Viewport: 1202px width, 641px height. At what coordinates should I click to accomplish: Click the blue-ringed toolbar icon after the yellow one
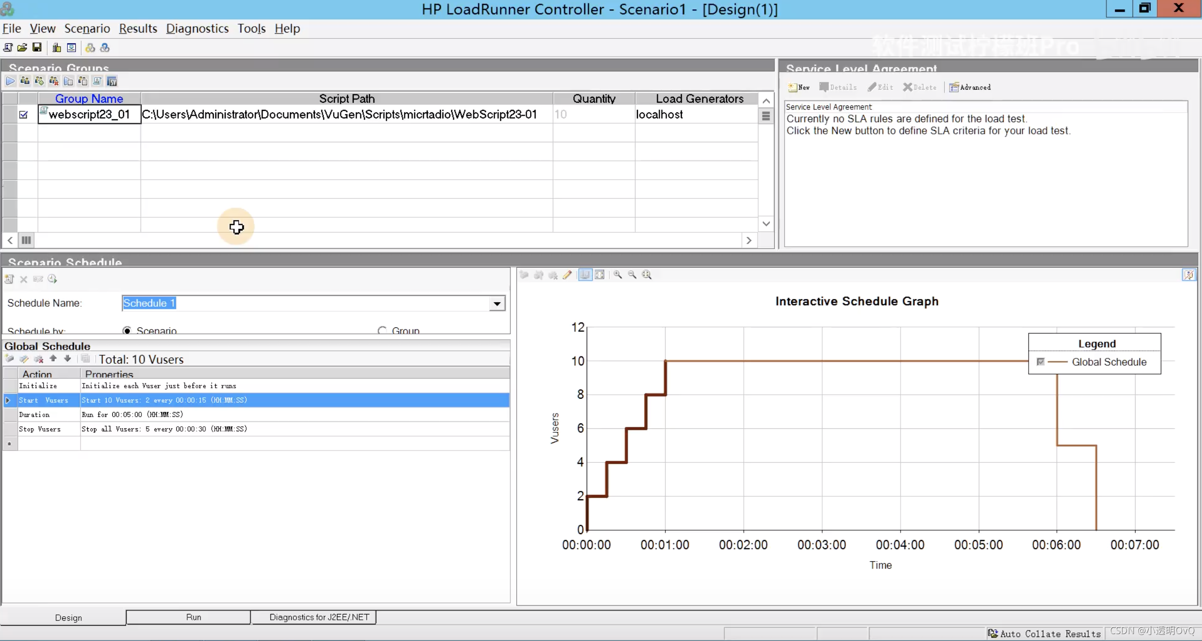pyautogui.click(x=105, y=47)
